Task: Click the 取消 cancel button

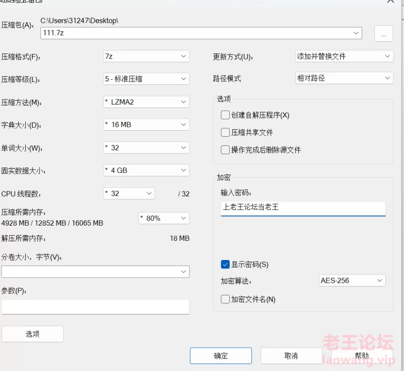Action: [291, 356]
